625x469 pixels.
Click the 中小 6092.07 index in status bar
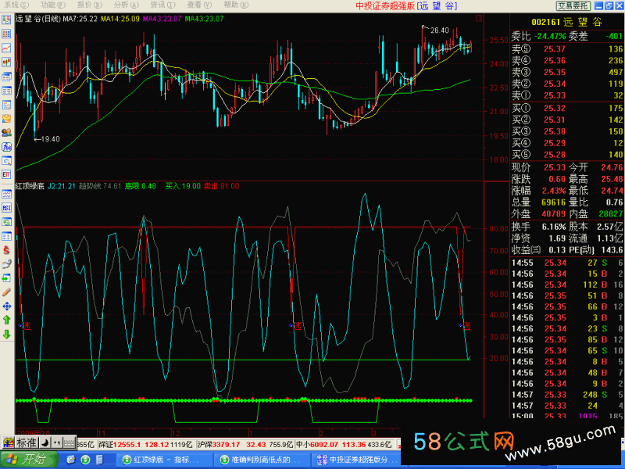[x=344, y=444]
